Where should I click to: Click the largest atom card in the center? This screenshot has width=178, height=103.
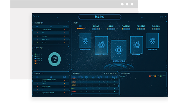pyautogui.click(x=119, y=50)
